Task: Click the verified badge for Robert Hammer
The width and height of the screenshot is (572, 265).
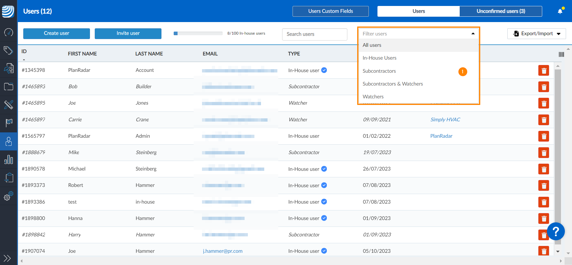Action: coord(324,185)
